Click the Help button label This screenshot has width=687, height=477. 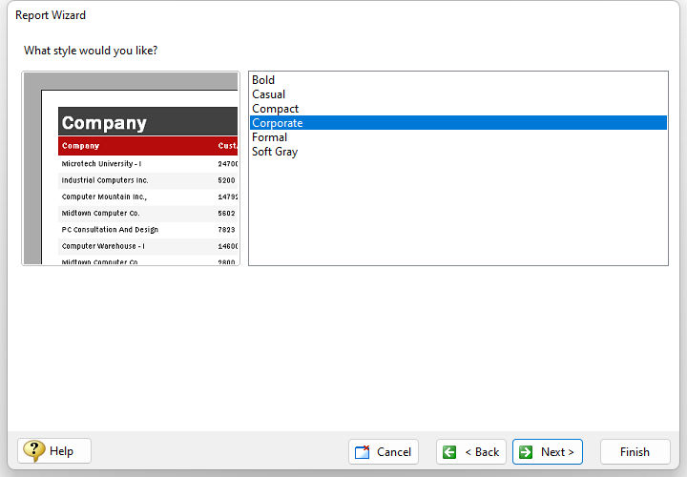[61, 450]
